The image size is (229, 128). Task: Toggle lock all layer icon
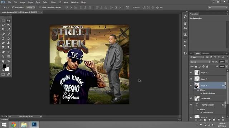(x=207, y=66)
